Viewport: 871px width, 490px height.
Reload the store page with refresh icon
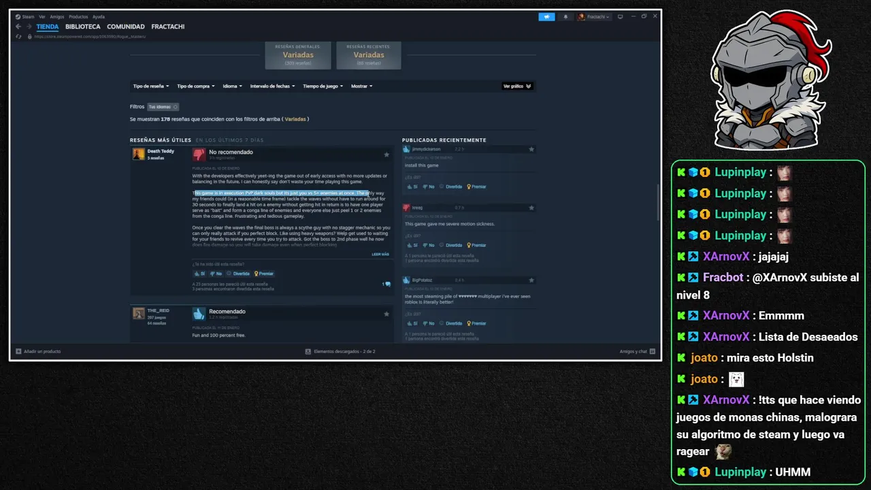click(19, 37)
